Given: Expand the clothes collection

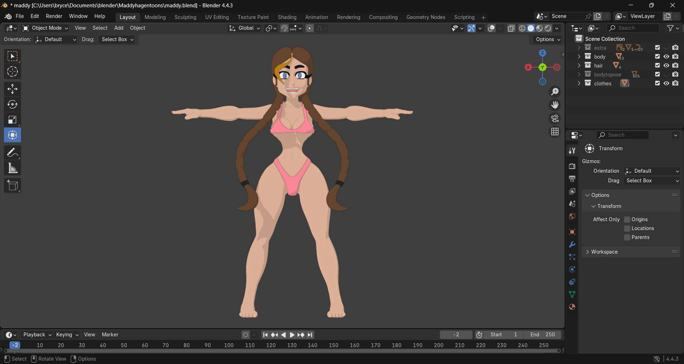Looking at the screenshot, I should click(x=579, y=84).
